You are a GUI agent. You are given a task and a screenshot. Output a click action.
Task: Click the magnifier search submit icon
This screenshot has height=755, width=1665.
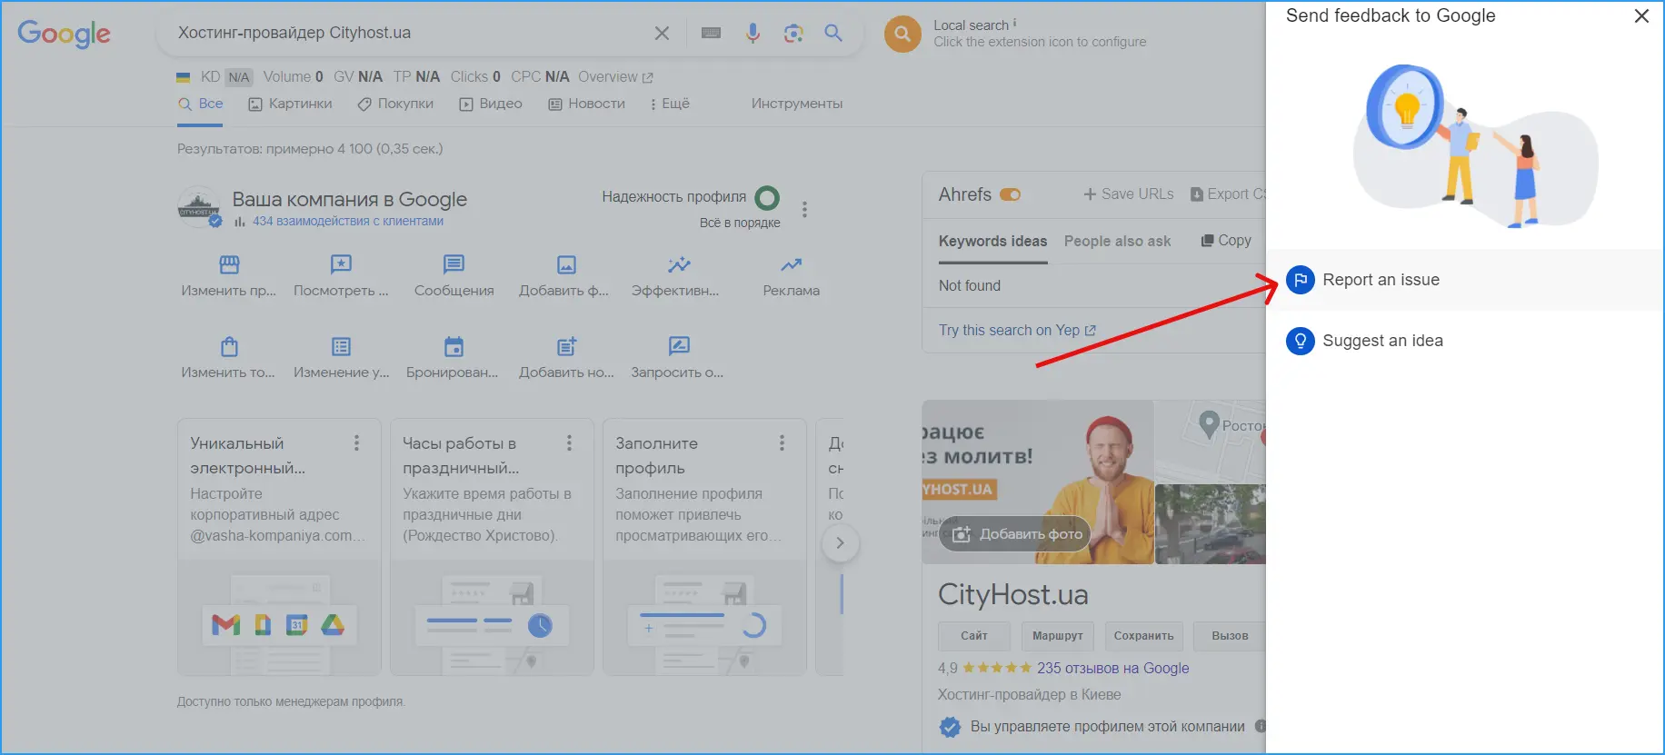(x=833, y=34)
